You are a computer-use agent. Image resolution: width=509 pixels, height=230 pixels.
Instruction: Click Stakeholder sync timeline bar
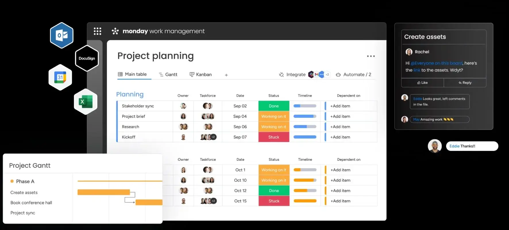click(x=305, y=106)
